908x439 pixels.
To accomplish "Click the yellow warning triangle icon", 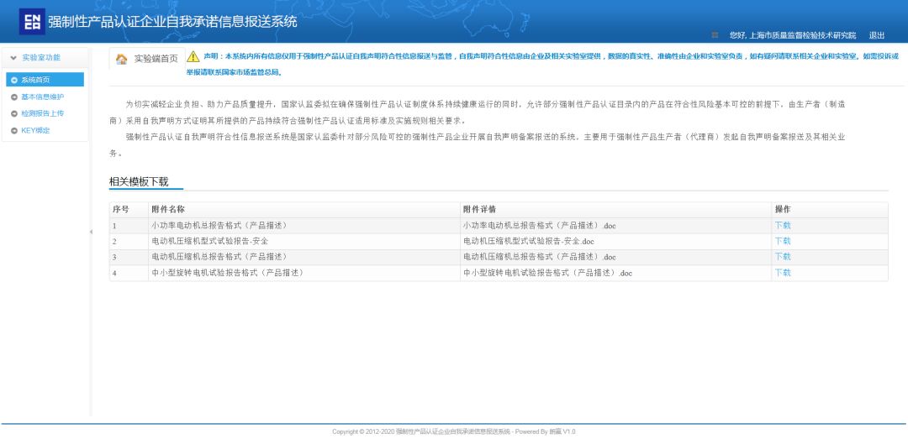I will coord(193,56).
